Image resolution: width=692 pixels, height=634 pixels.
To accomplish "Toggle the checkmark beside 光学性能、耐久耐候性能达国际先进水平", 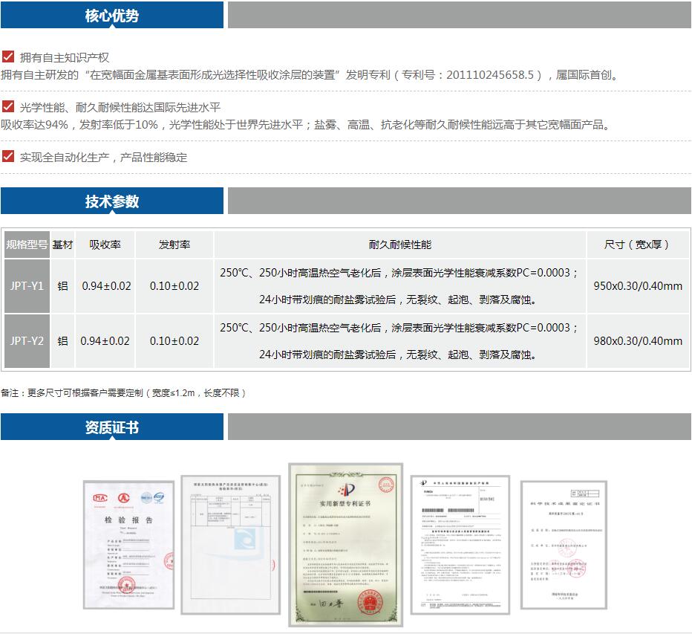I will coord(8,106).
